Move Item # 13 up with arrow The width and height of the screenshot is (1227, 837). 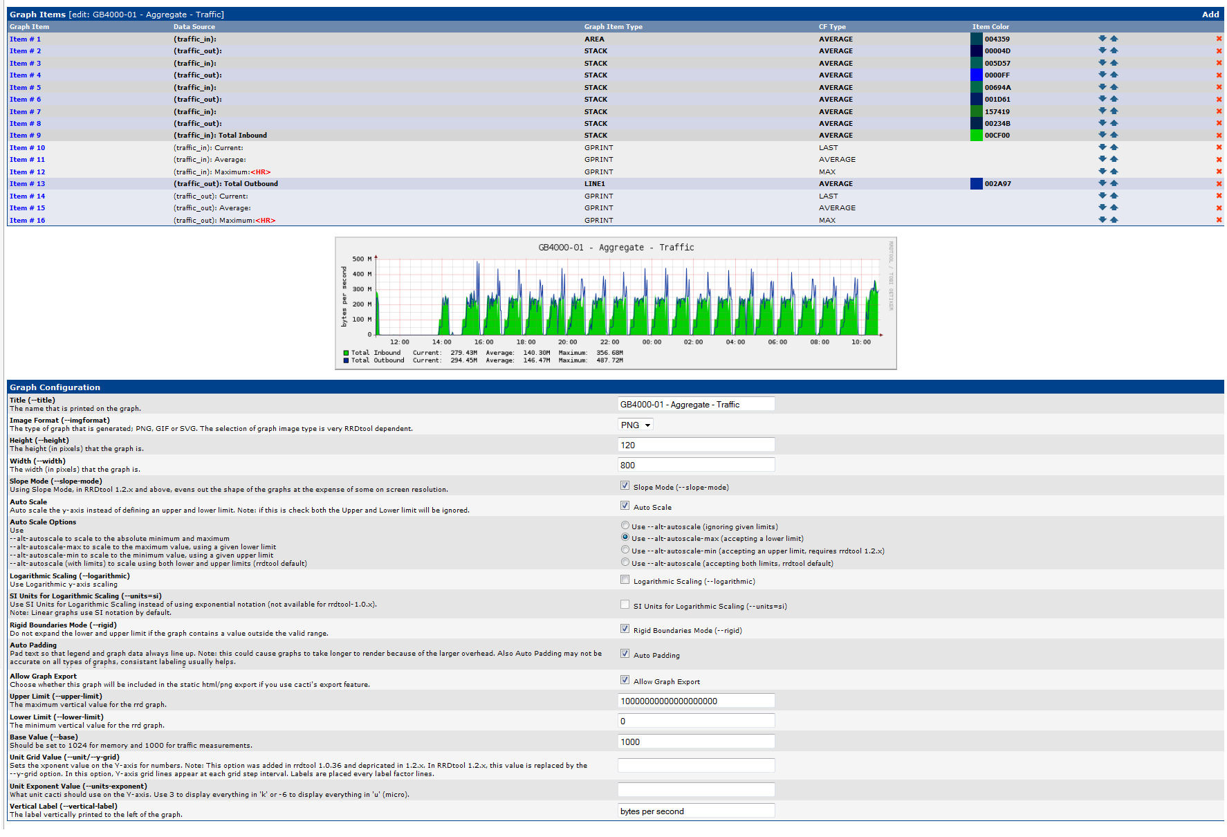tap(1114, 183)
